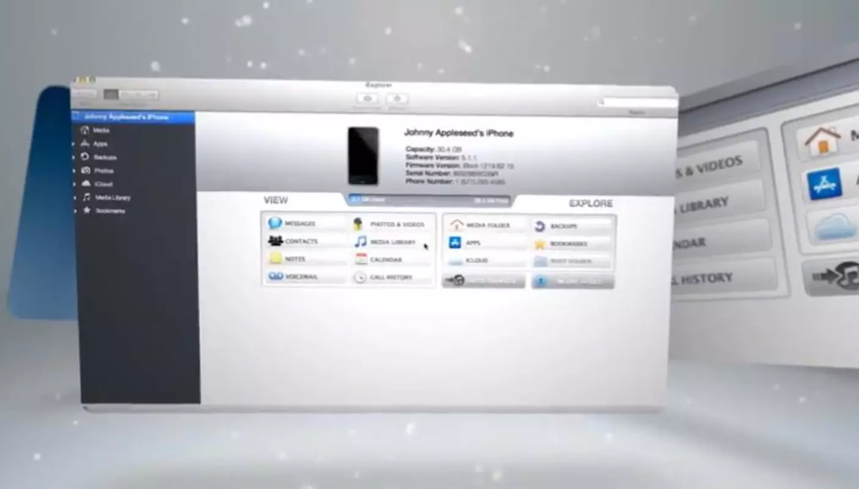This screenshot has width=859, height=489.
Task: Click the iPhone device image
Action: 363,156
